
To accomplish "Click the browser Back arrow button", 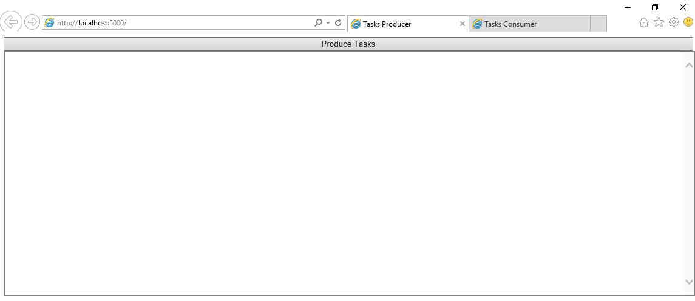I will pos(11,22).
